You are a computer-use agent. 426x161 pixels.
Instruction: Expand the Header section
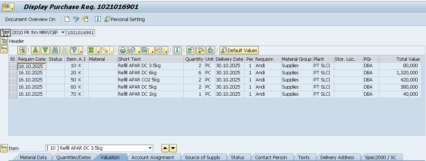(4, 41)
